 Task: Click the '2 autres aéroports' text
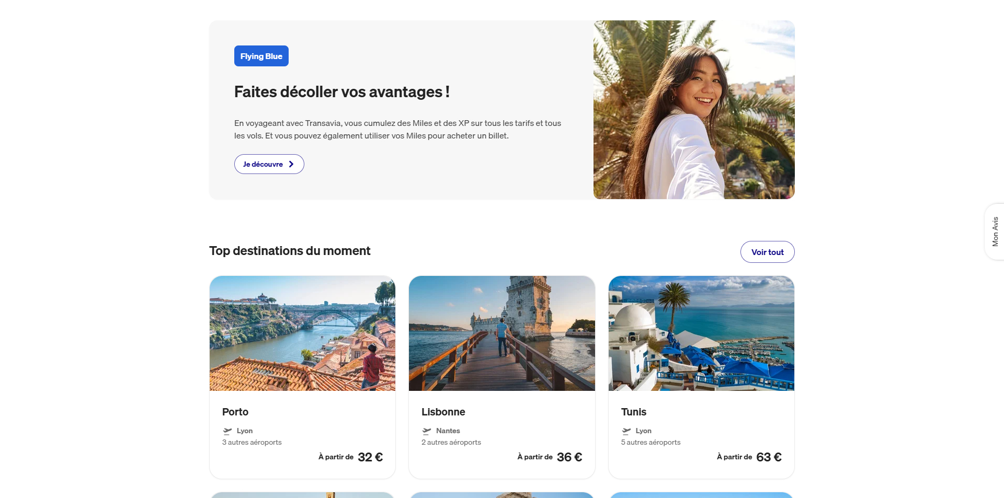click(x=451, y=442)
